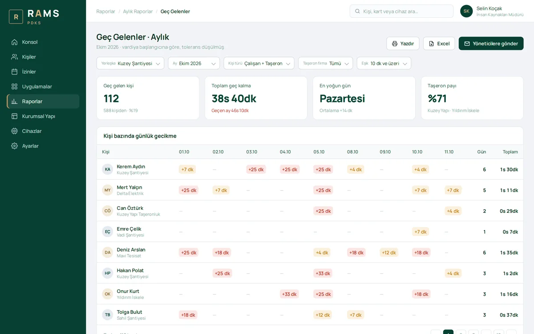The width and height of the screenshot is (534, 334).
Task: Open the Taşeron firma dropdown
Action: (x=326, y=63)
